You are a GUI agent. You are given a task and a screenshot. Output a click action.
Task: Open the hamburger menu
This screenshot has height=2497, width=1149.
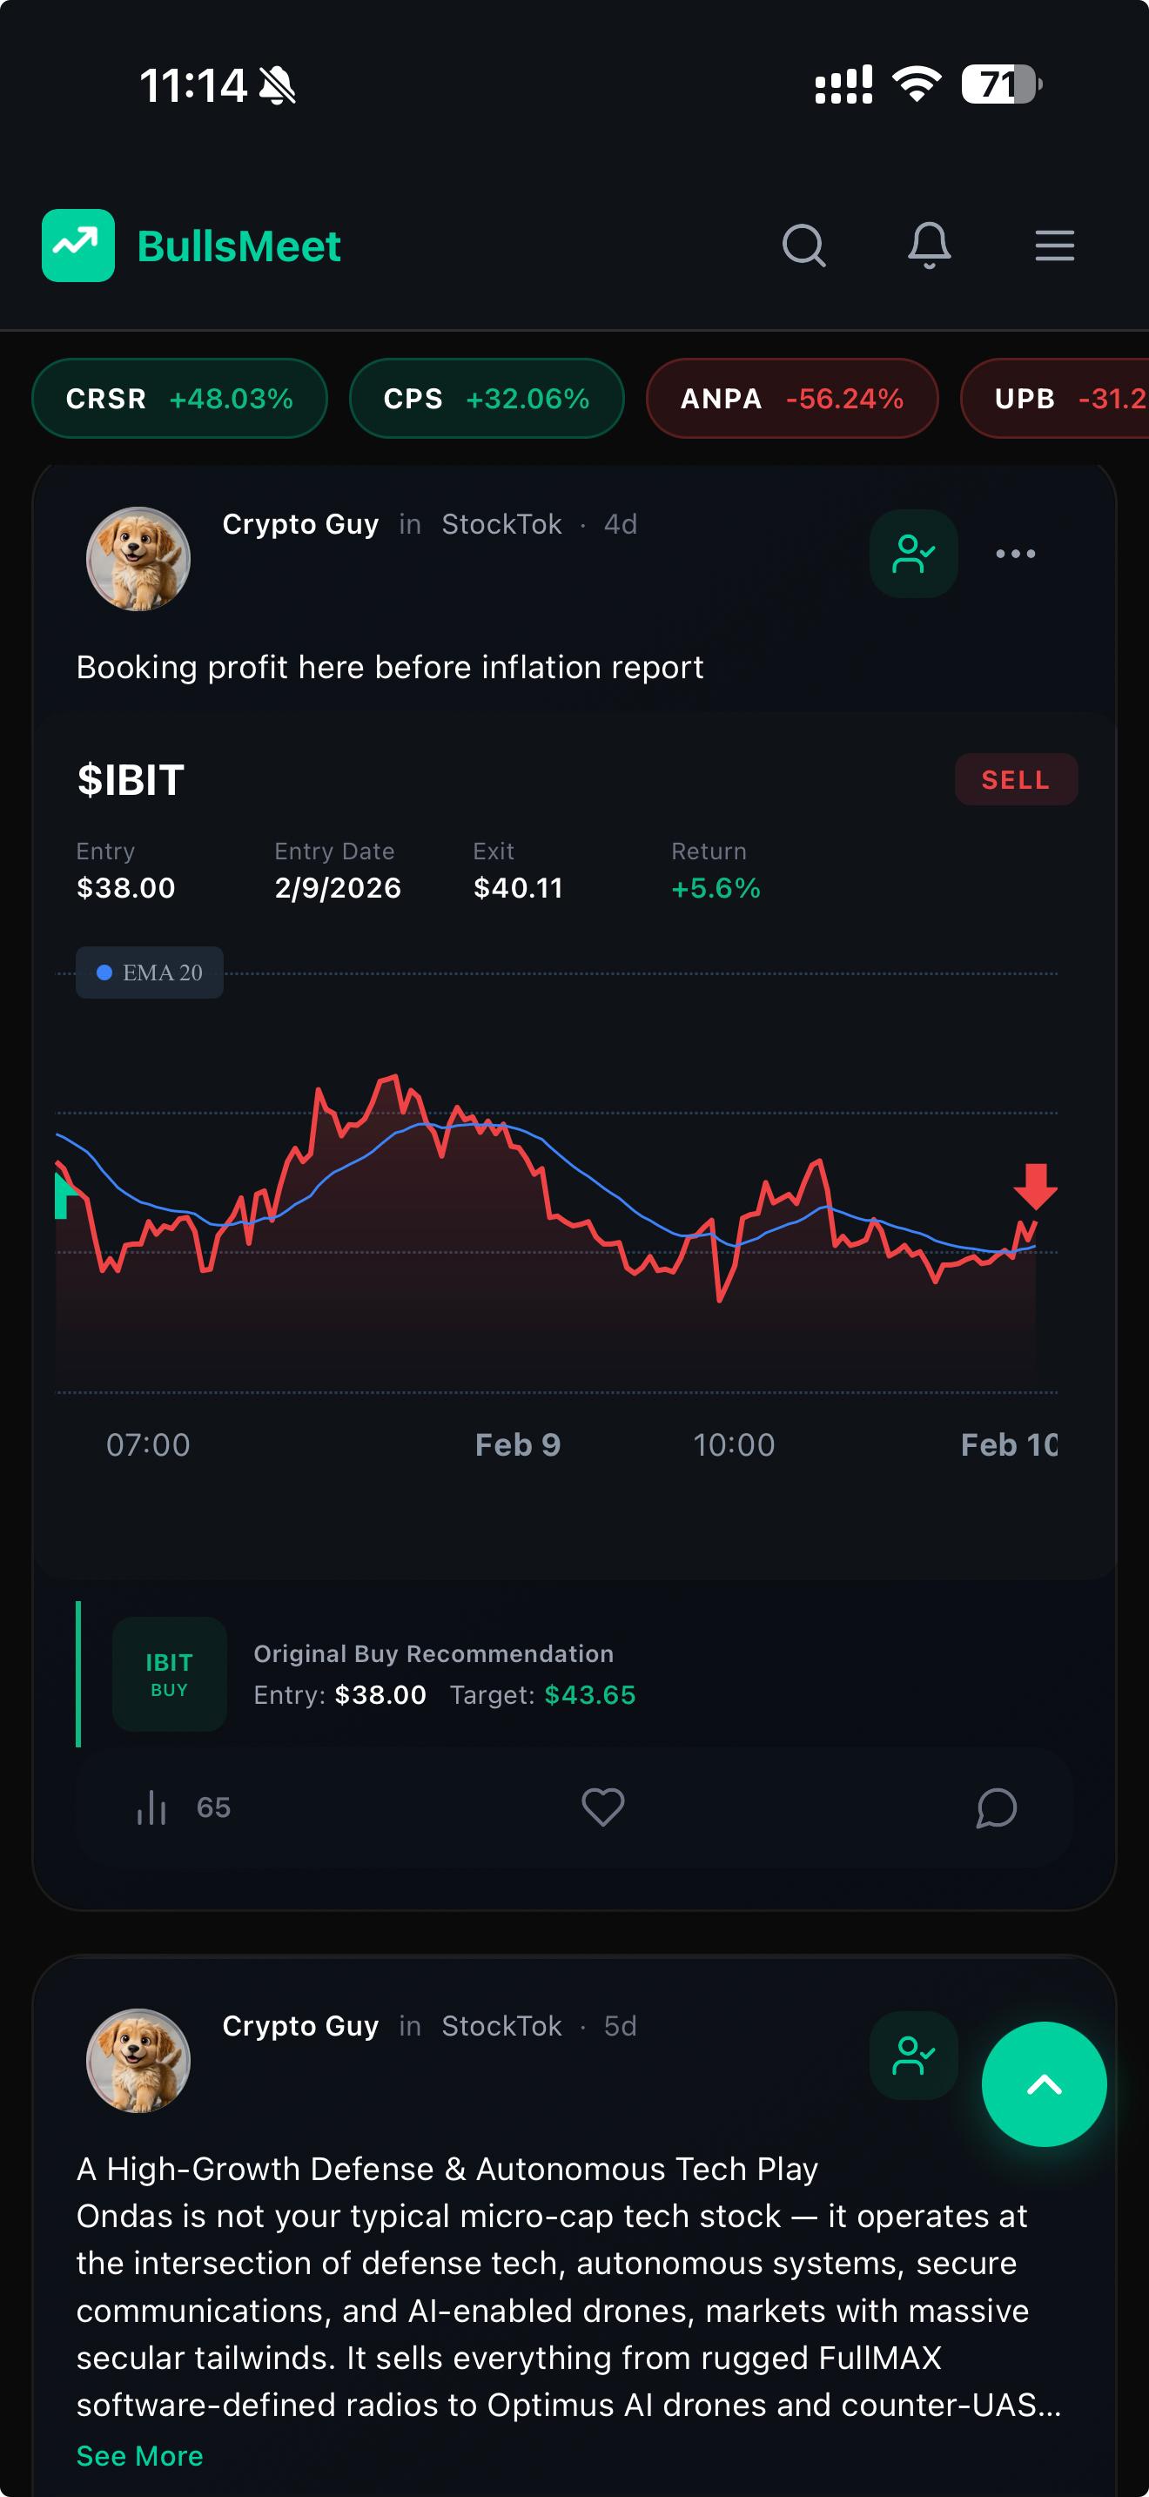coord(1054,246)
